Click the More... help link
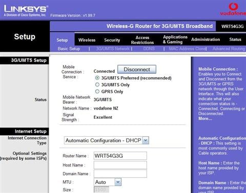The width and height of the screenshot is (246, 193). [x=205, y=119]
